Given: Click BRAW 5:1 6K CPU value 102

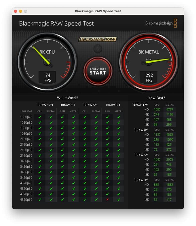Looking at the screenshot, I should click(156, 170).
